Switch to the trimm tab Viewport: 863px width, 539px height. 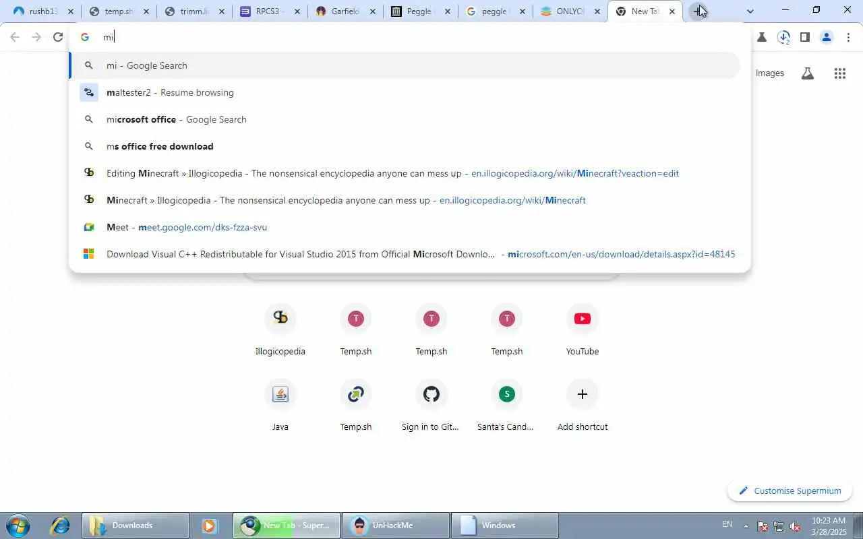coord(194,11)
